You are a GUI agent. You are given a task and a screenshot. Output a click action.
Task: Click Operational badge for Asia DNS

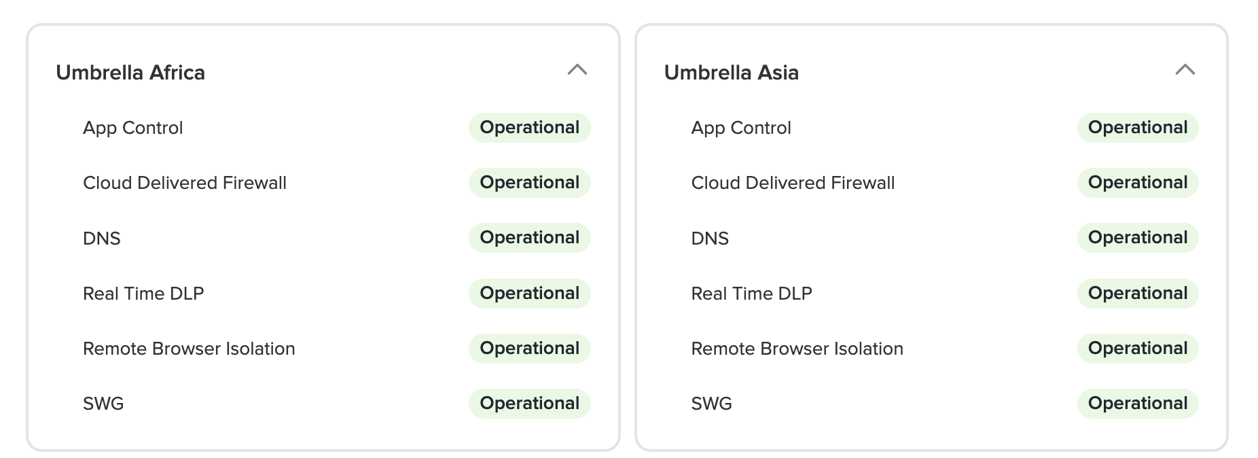[1138, 238]
